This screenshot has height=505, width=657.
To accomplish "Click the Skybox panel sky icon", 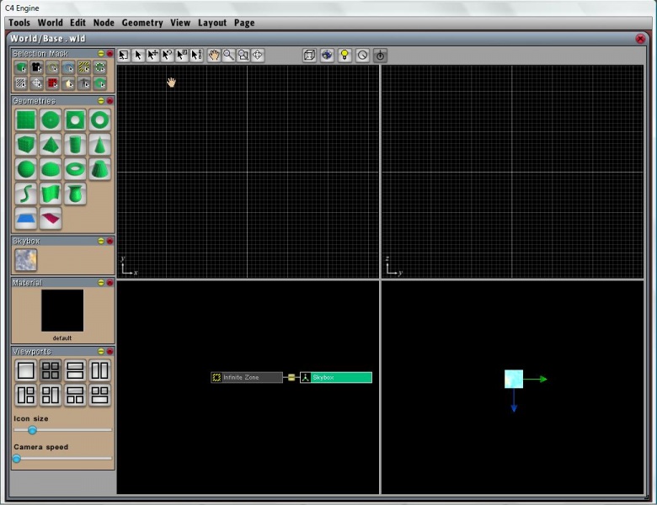I will tap(26, 260).
